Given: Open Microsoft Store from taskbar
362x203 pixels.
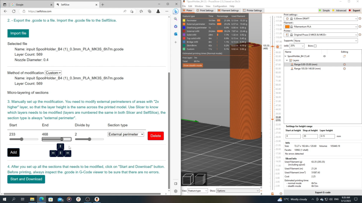Looking at the screenshot, I should pos(51,199).
